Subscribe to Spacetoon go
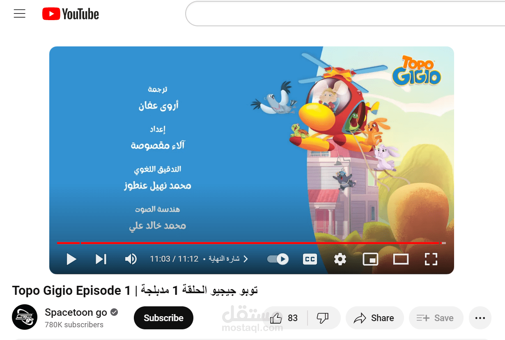505x340 pixels. click(163, 318)
